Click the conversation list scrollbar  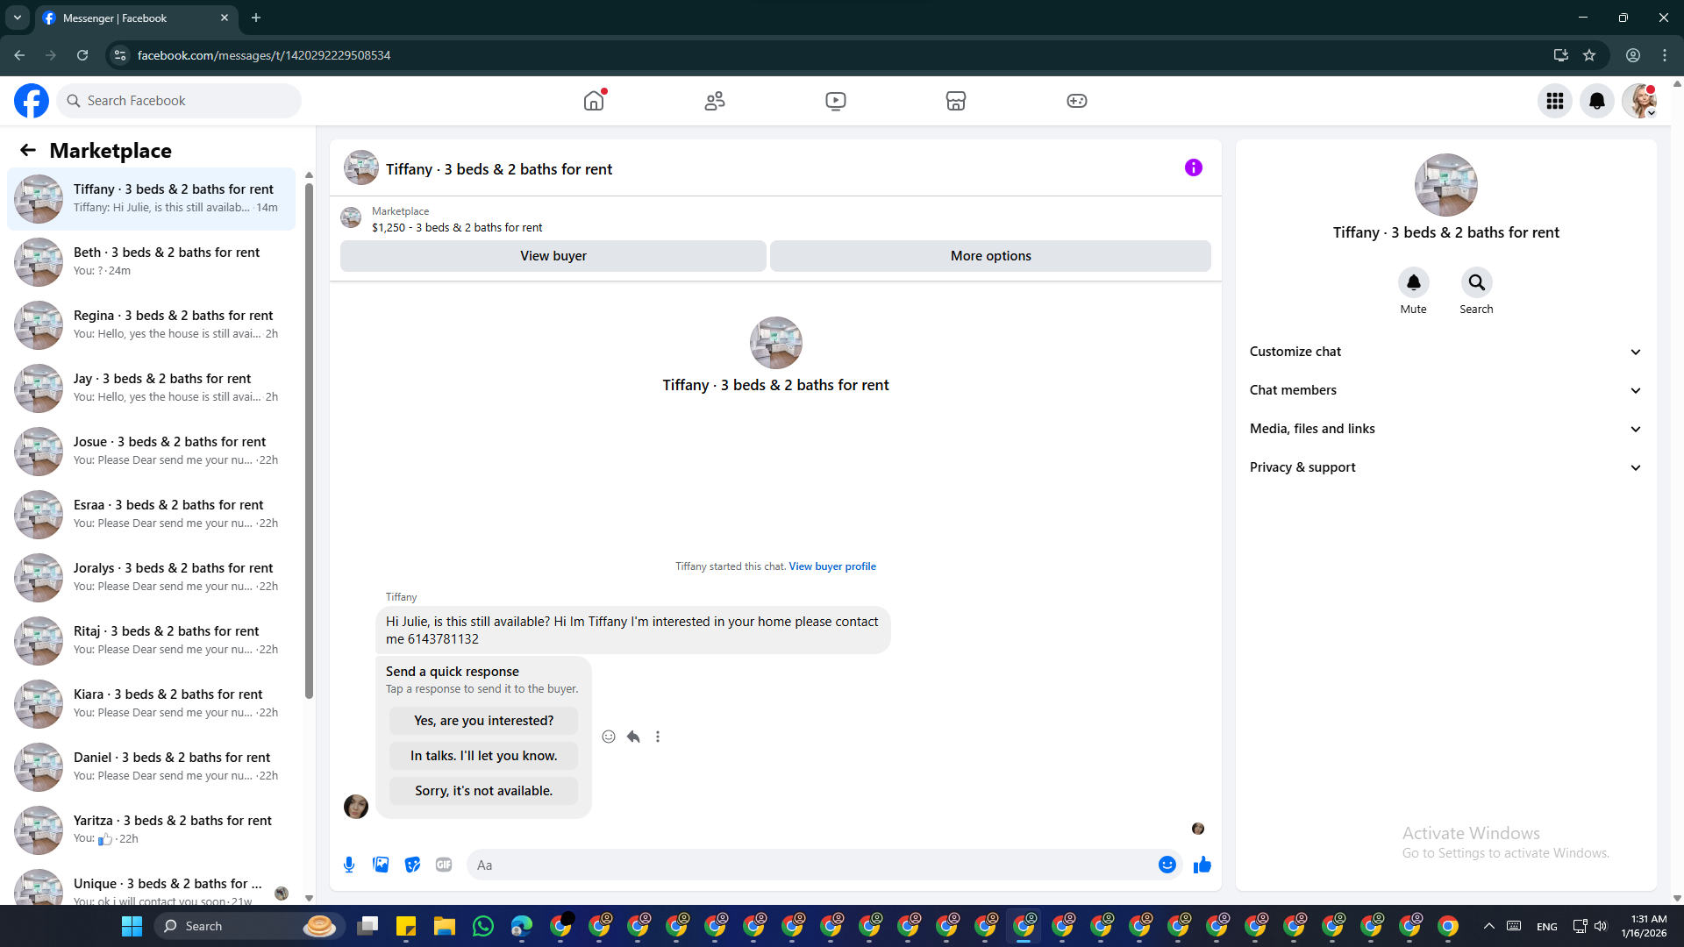[309, 438]
